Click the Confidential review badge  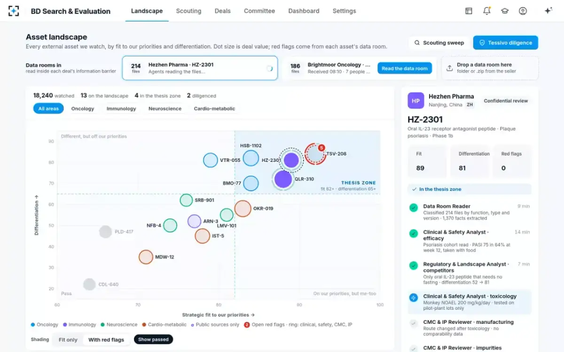(x=506, y=101)
